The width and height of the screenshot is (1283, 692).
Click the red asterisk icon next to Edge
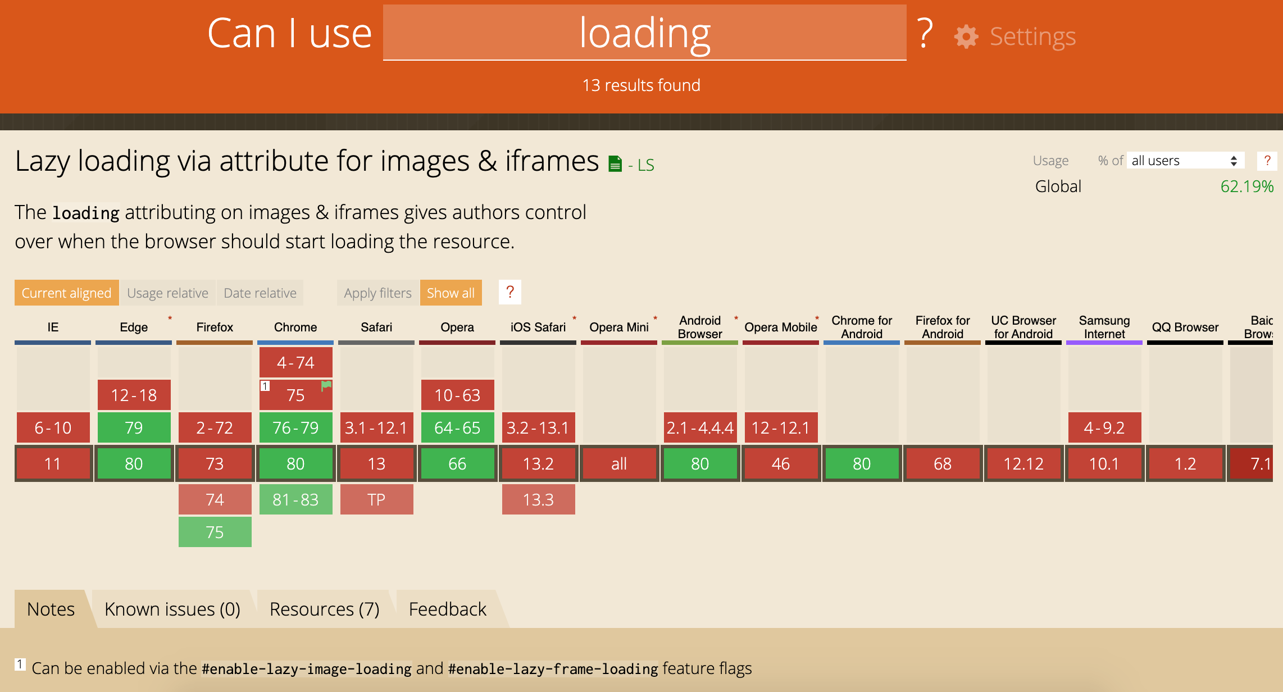(x=170, y=318)
